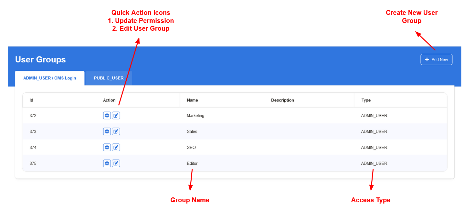Select the ADMIN_USER / CMS Login tab
The image size is (465, 210).
(x=50, y=78)
